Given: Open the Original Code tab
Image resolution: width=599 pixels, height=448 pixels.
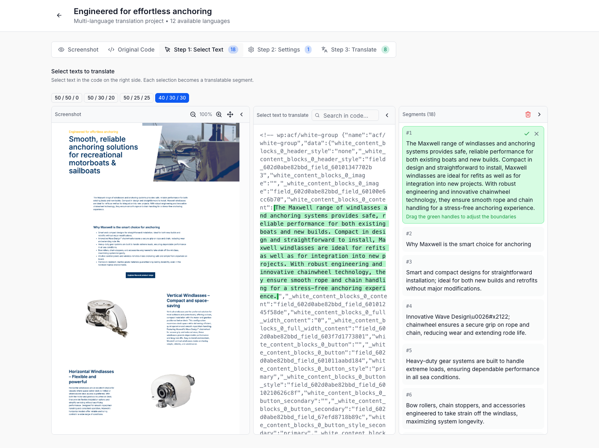Looking at the screenshot, I should 131,50.
